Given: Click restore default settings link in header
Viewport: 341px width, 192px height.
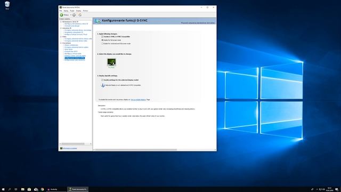Looking at the screenshot, I should click(x=198, y=23).
